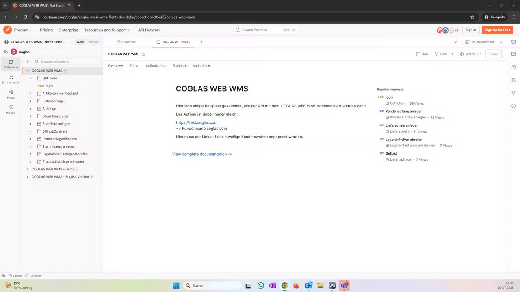Click the contributor avatars group
The image size is (520, 292).
[448, 30]
